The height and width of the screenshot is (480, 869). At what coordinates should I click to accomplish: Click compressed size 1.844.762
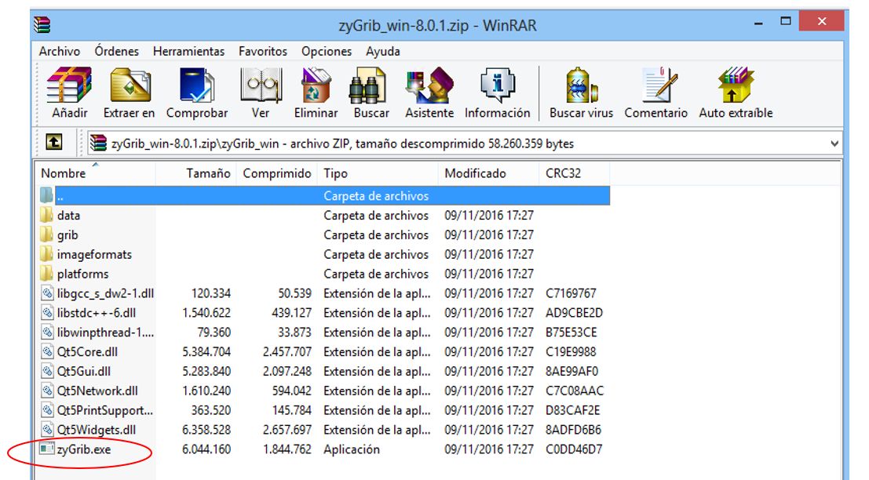click(x=287, y=449)
